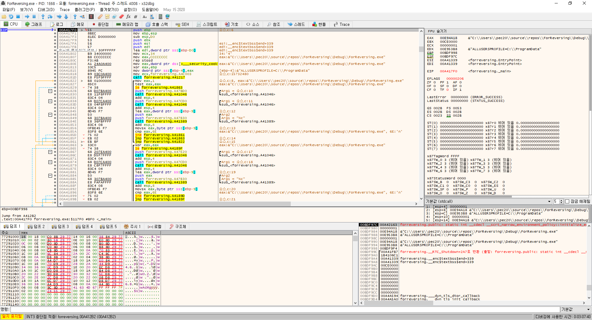Click the Stop debugging square icon
592x320 pixels.
18,17
